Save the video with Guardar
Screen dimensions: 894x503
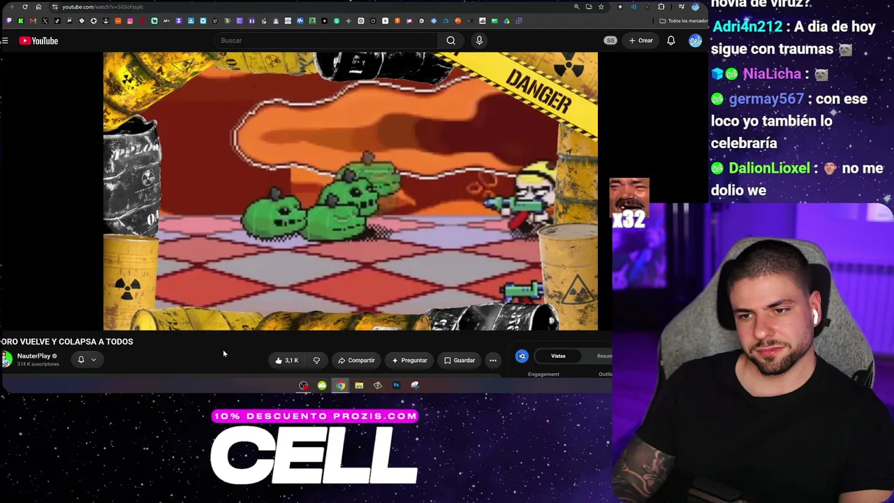click(x=460, y=360)
